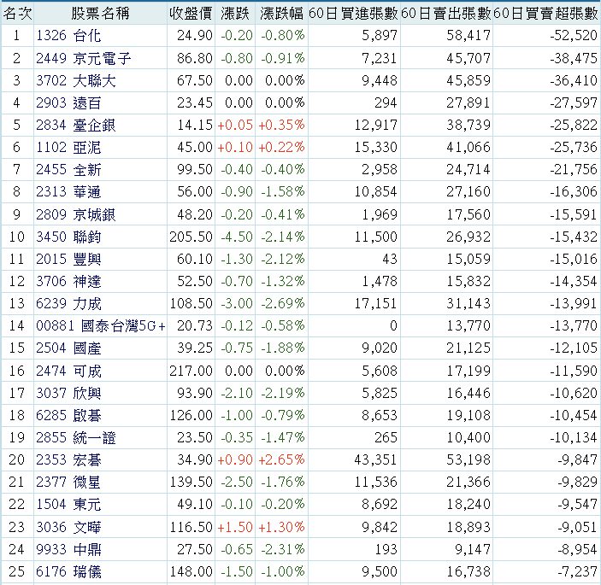This screenshot has width=601, height=585.
Task: View stock 1504 東元
Action: (x=68, y=504)
